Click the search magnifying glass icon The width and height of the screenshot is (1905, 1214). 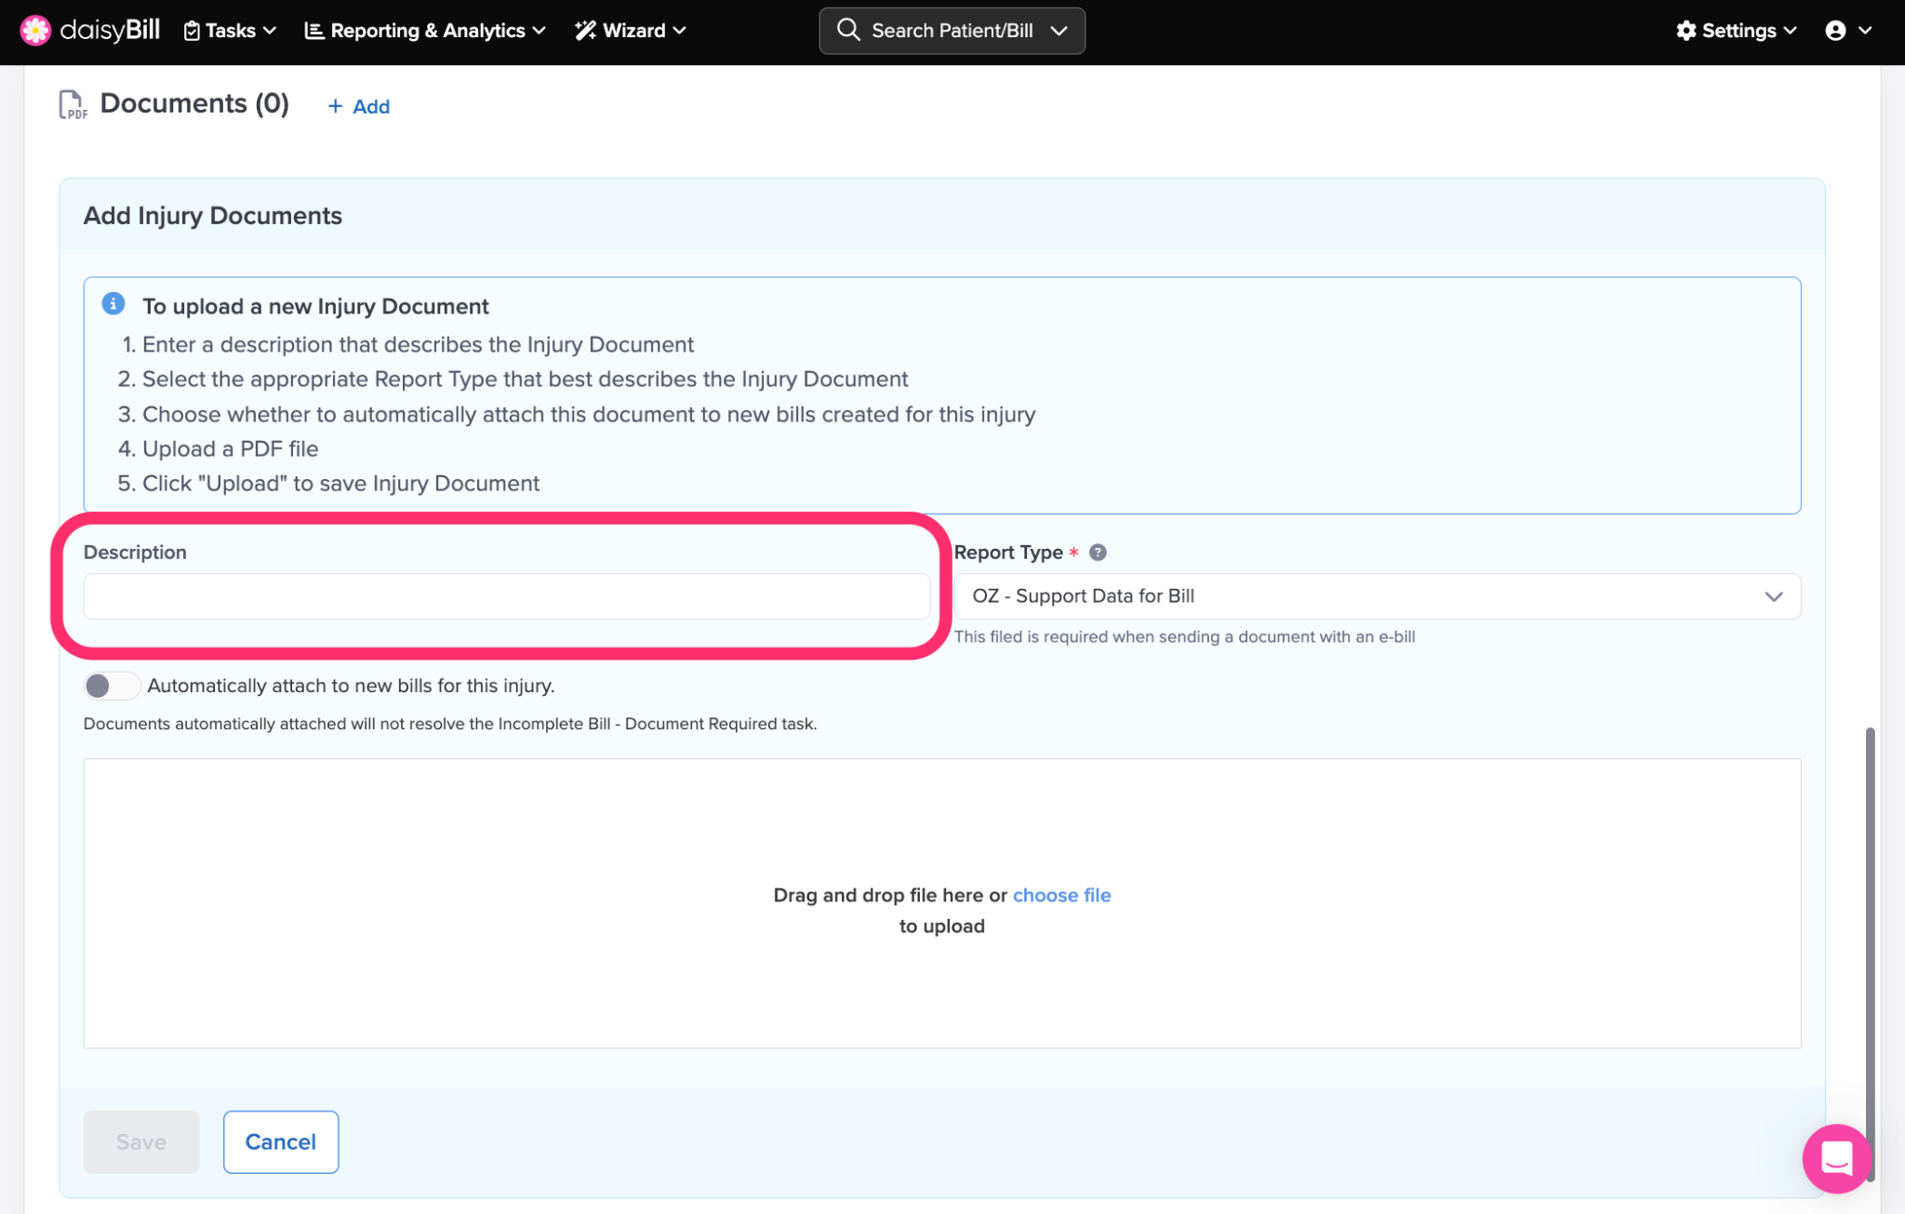pos(847,30)
